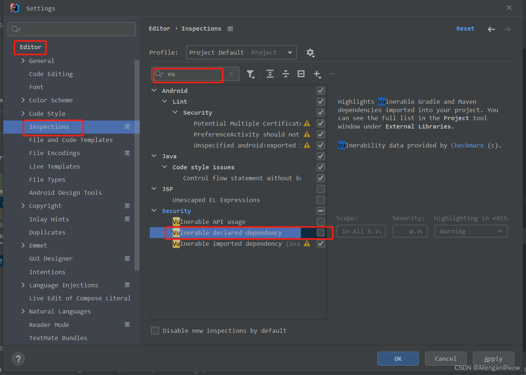Toggle Disable new inspections by default
This screenshot has height=375, width=526.
(155, 331)
